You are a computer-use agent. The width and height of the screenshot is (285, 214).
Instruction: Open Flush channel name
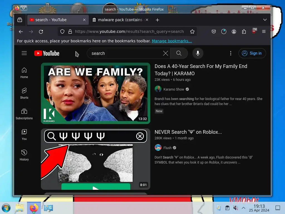(167, 148)
